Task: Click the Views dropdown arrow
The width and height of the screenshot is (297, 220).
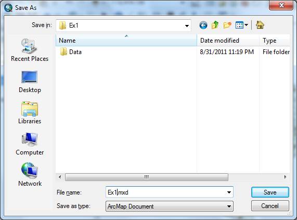Action: tap(246, 25)
